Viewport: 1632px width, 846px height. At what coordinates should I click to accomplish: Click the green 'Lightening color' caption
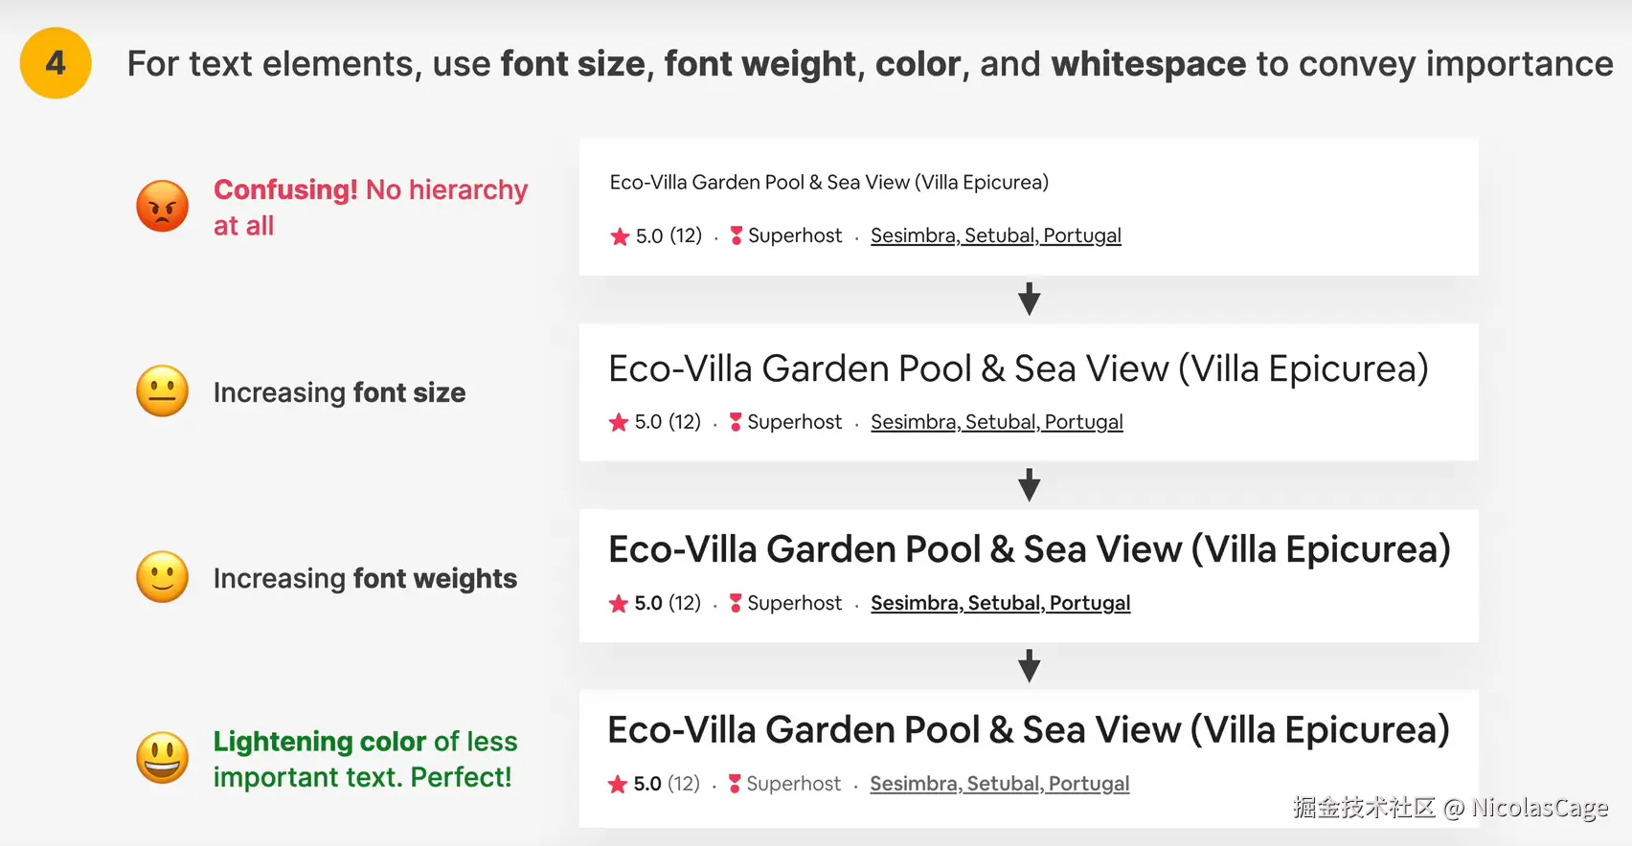click(365, 759)
